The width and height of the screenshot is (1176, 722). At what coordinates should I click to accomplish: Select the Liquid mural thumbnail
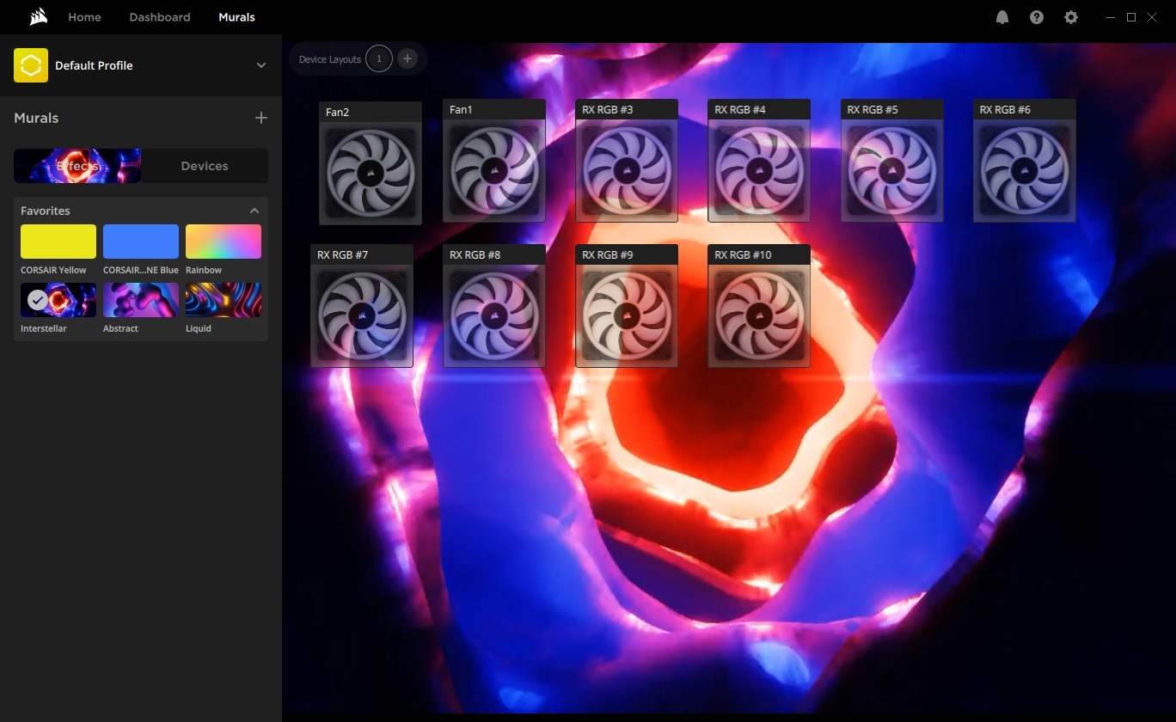[224, 300]
